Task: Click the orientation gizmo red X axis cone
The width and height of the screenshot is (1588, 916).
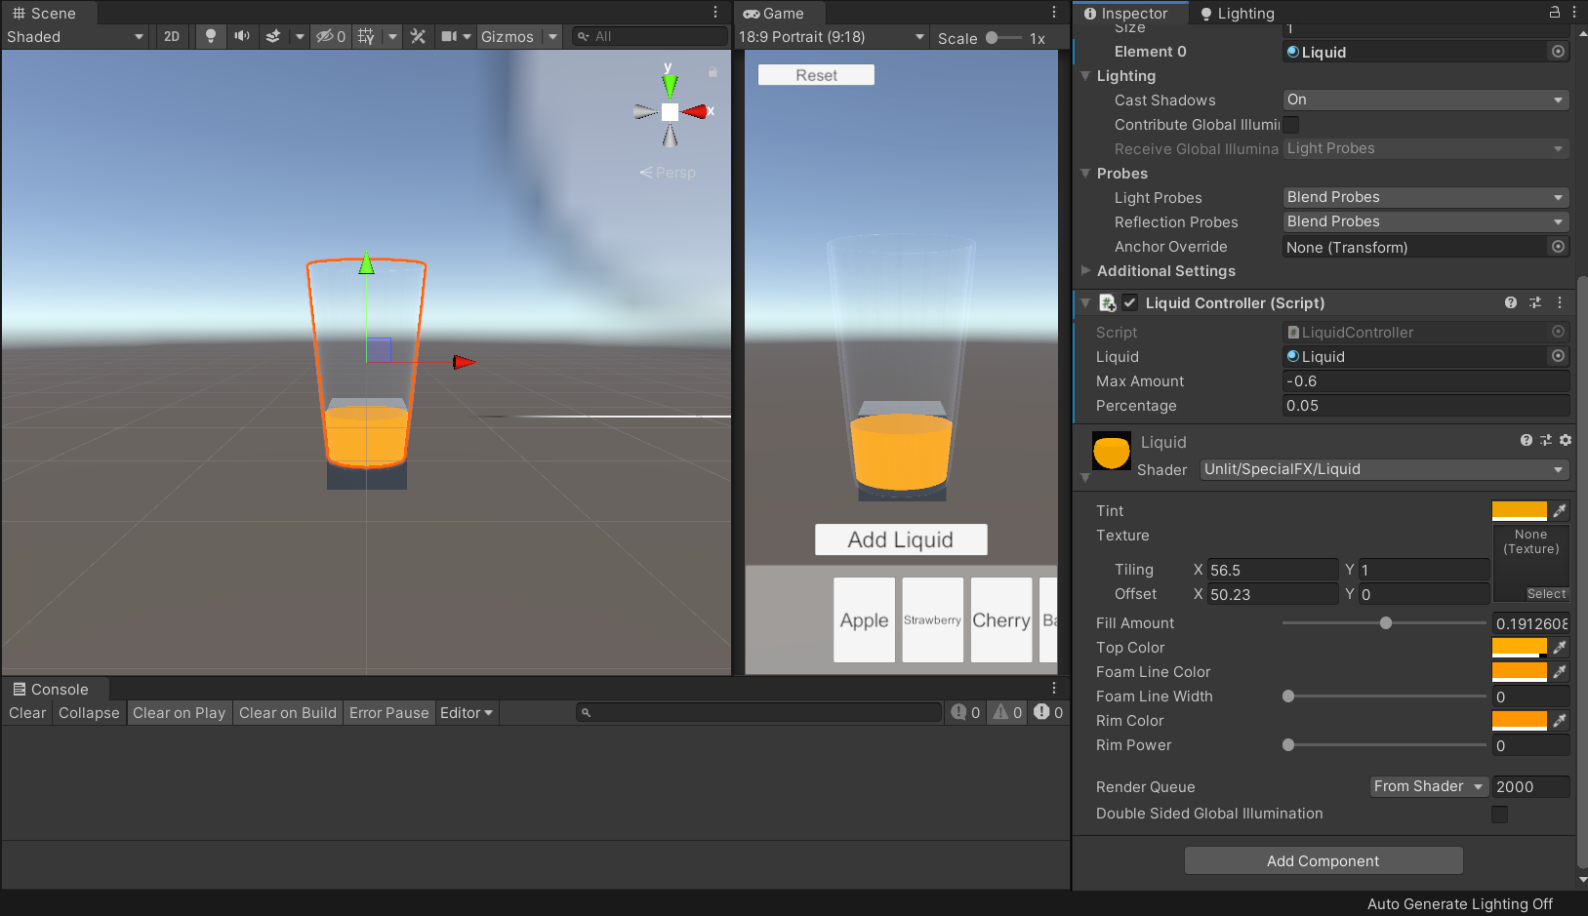Action: click(695, 112)
